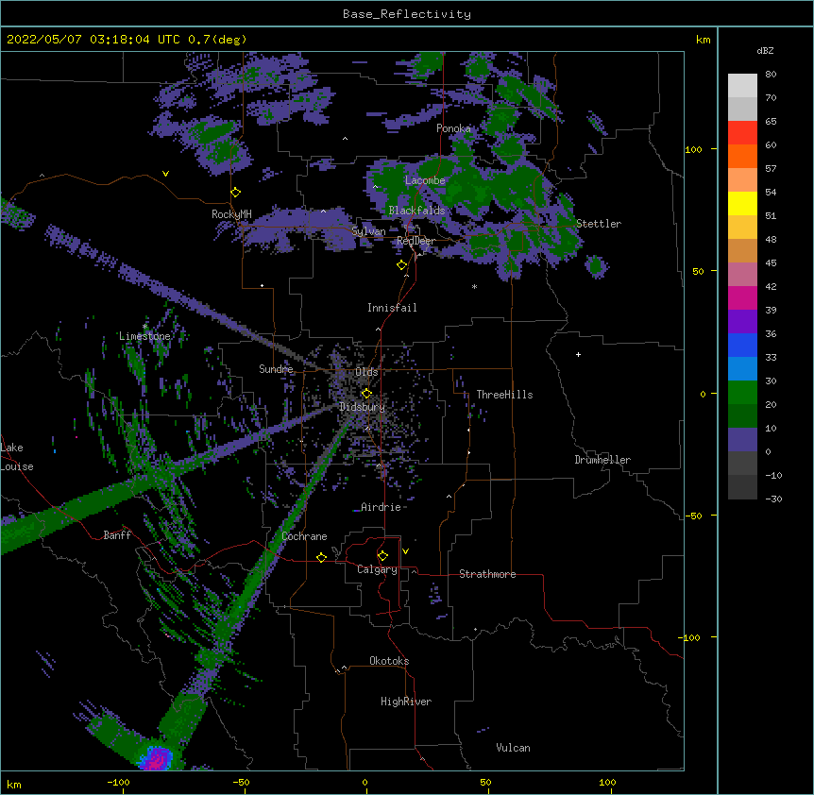Select the Base_Reflectivity title text
This screenshot has height=795, width=814.
coord(407,14)
